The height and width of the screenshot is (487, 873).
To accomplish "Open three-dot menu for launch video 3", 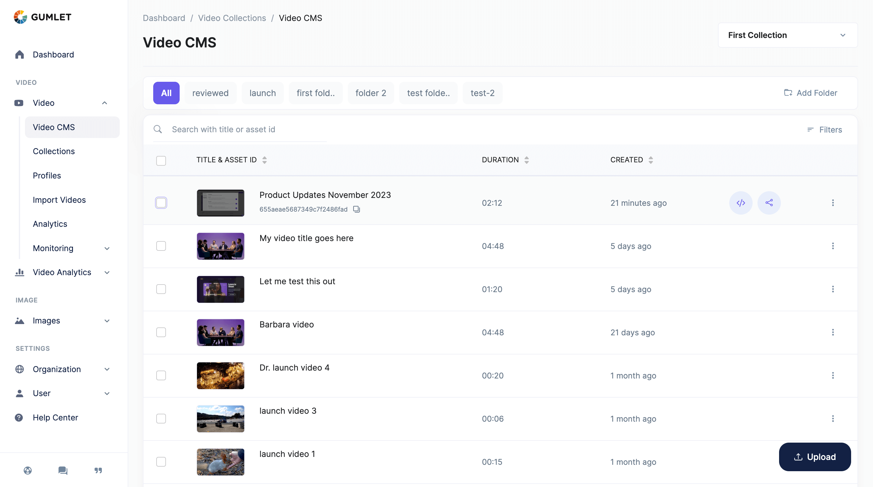I will pos(833,419).
